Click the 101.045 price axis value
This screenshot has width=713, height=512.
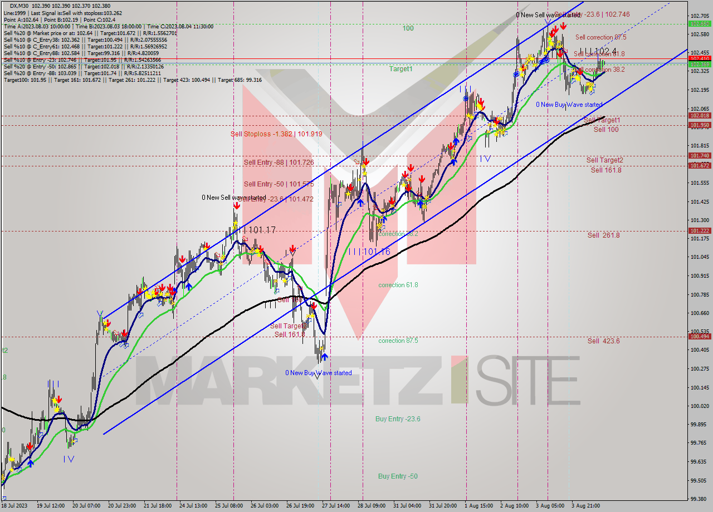tap(700, 257)
